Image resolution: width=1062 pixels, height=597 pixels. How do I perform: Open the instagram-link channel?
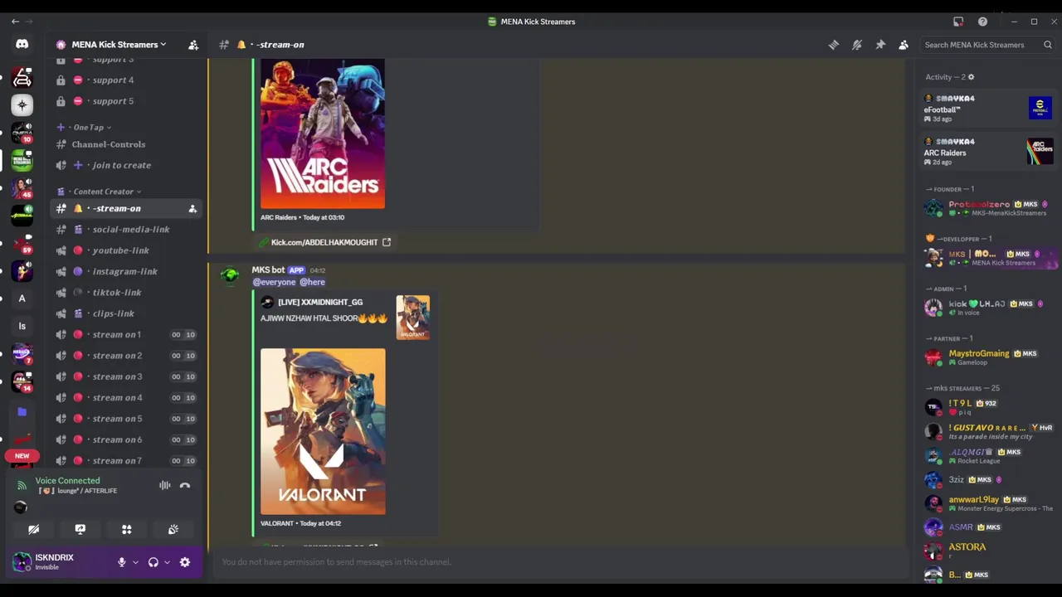tap(126, 271)
